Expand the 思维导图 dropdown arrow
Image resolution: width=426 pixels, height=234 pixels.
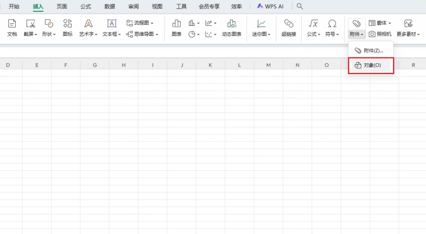click(157, 34)
